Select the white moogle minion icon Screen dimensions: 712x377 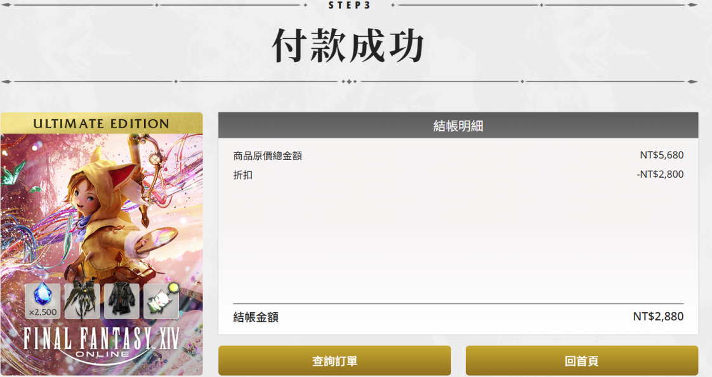click(x=161, y=301)
